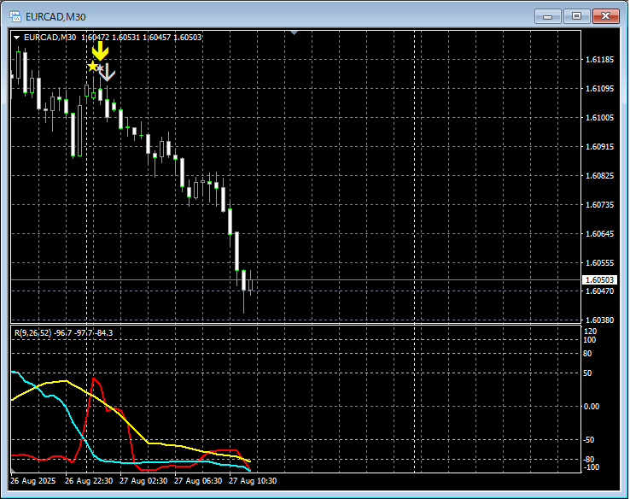Click price scale value 1.61185

click(x=600, y=60)
